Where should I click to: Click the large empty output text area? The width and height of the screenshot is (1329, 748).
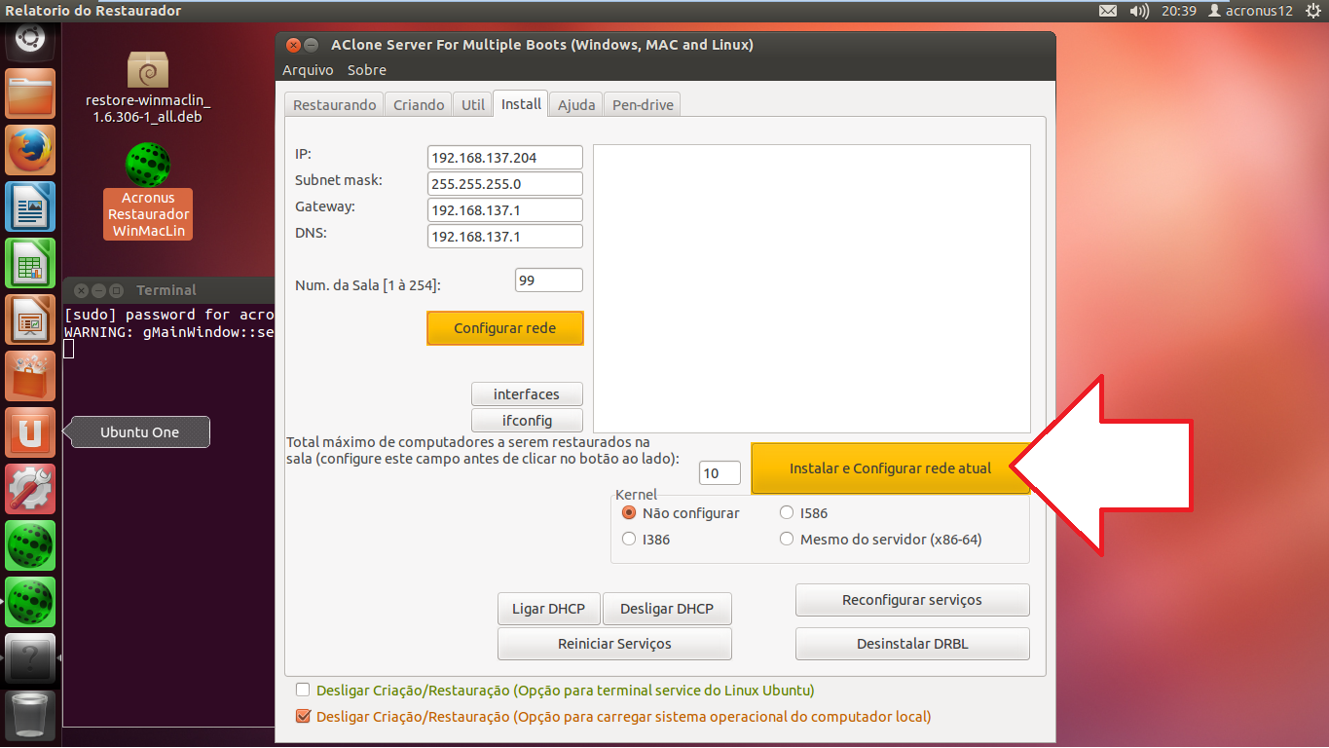pos(812,289)
